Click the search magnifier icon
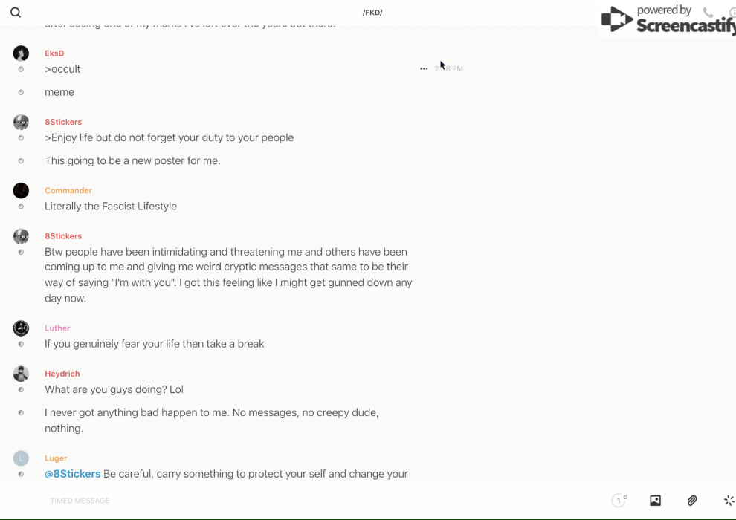The image size is (736, 520). pos(16,13)
